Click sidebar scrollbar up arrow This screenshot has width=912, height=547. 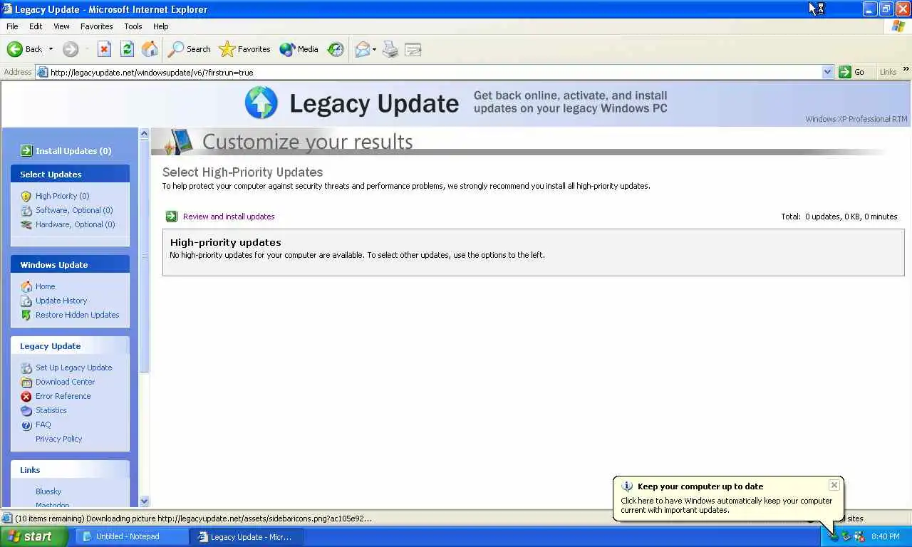145,133
